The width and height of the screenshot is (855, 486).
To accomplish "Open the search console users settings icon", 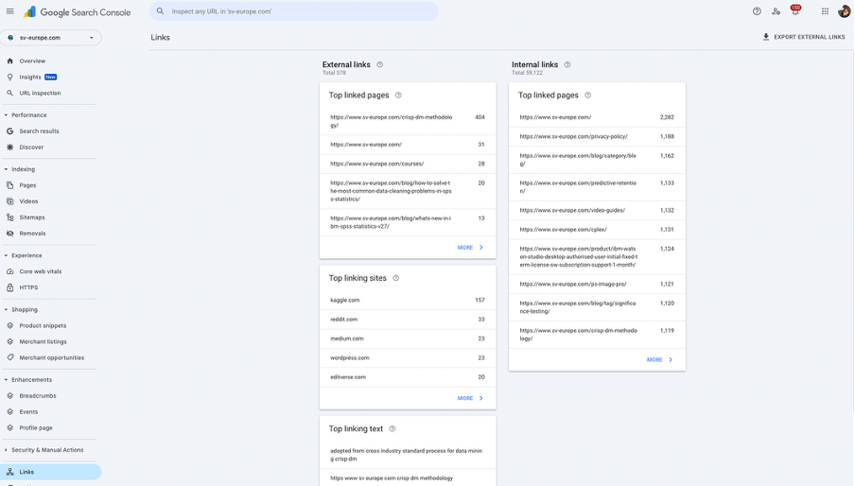I will 776,11.
